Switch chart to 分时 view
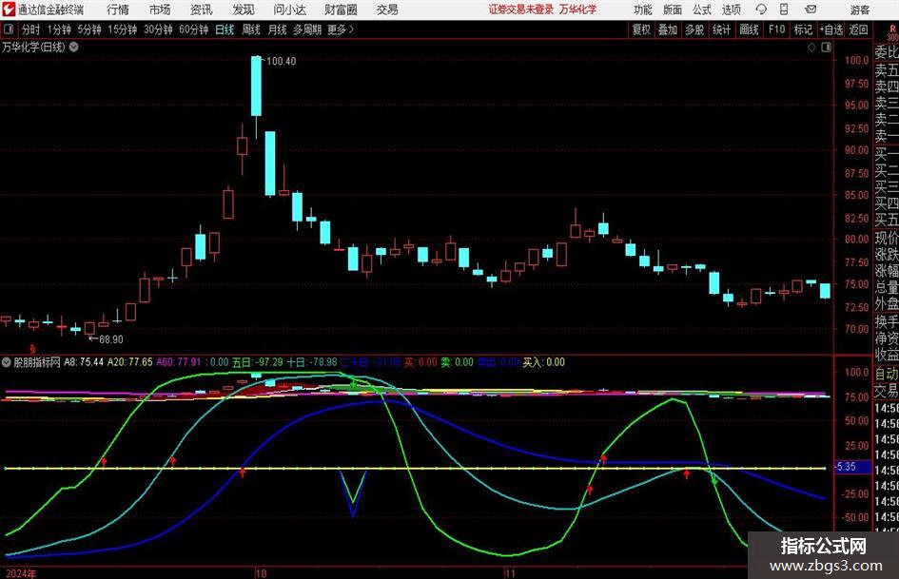 point(31,29)
